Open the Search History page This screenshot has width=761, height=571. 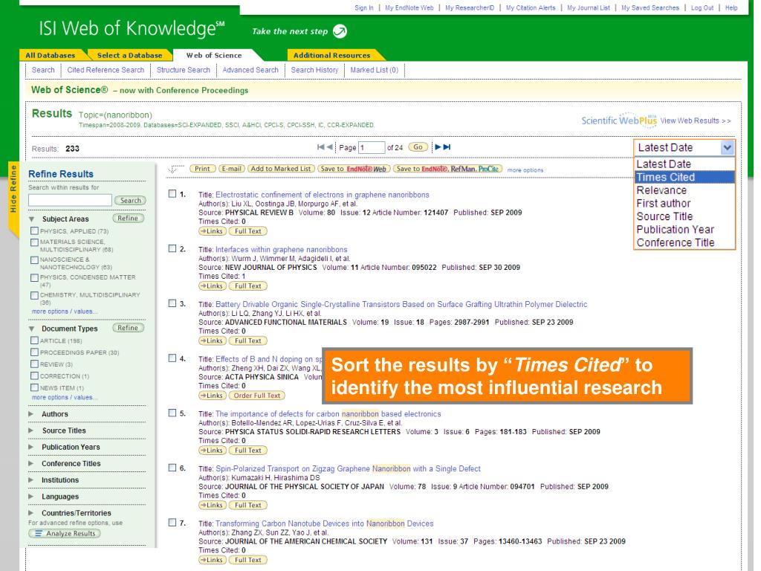tap(314, 70)
